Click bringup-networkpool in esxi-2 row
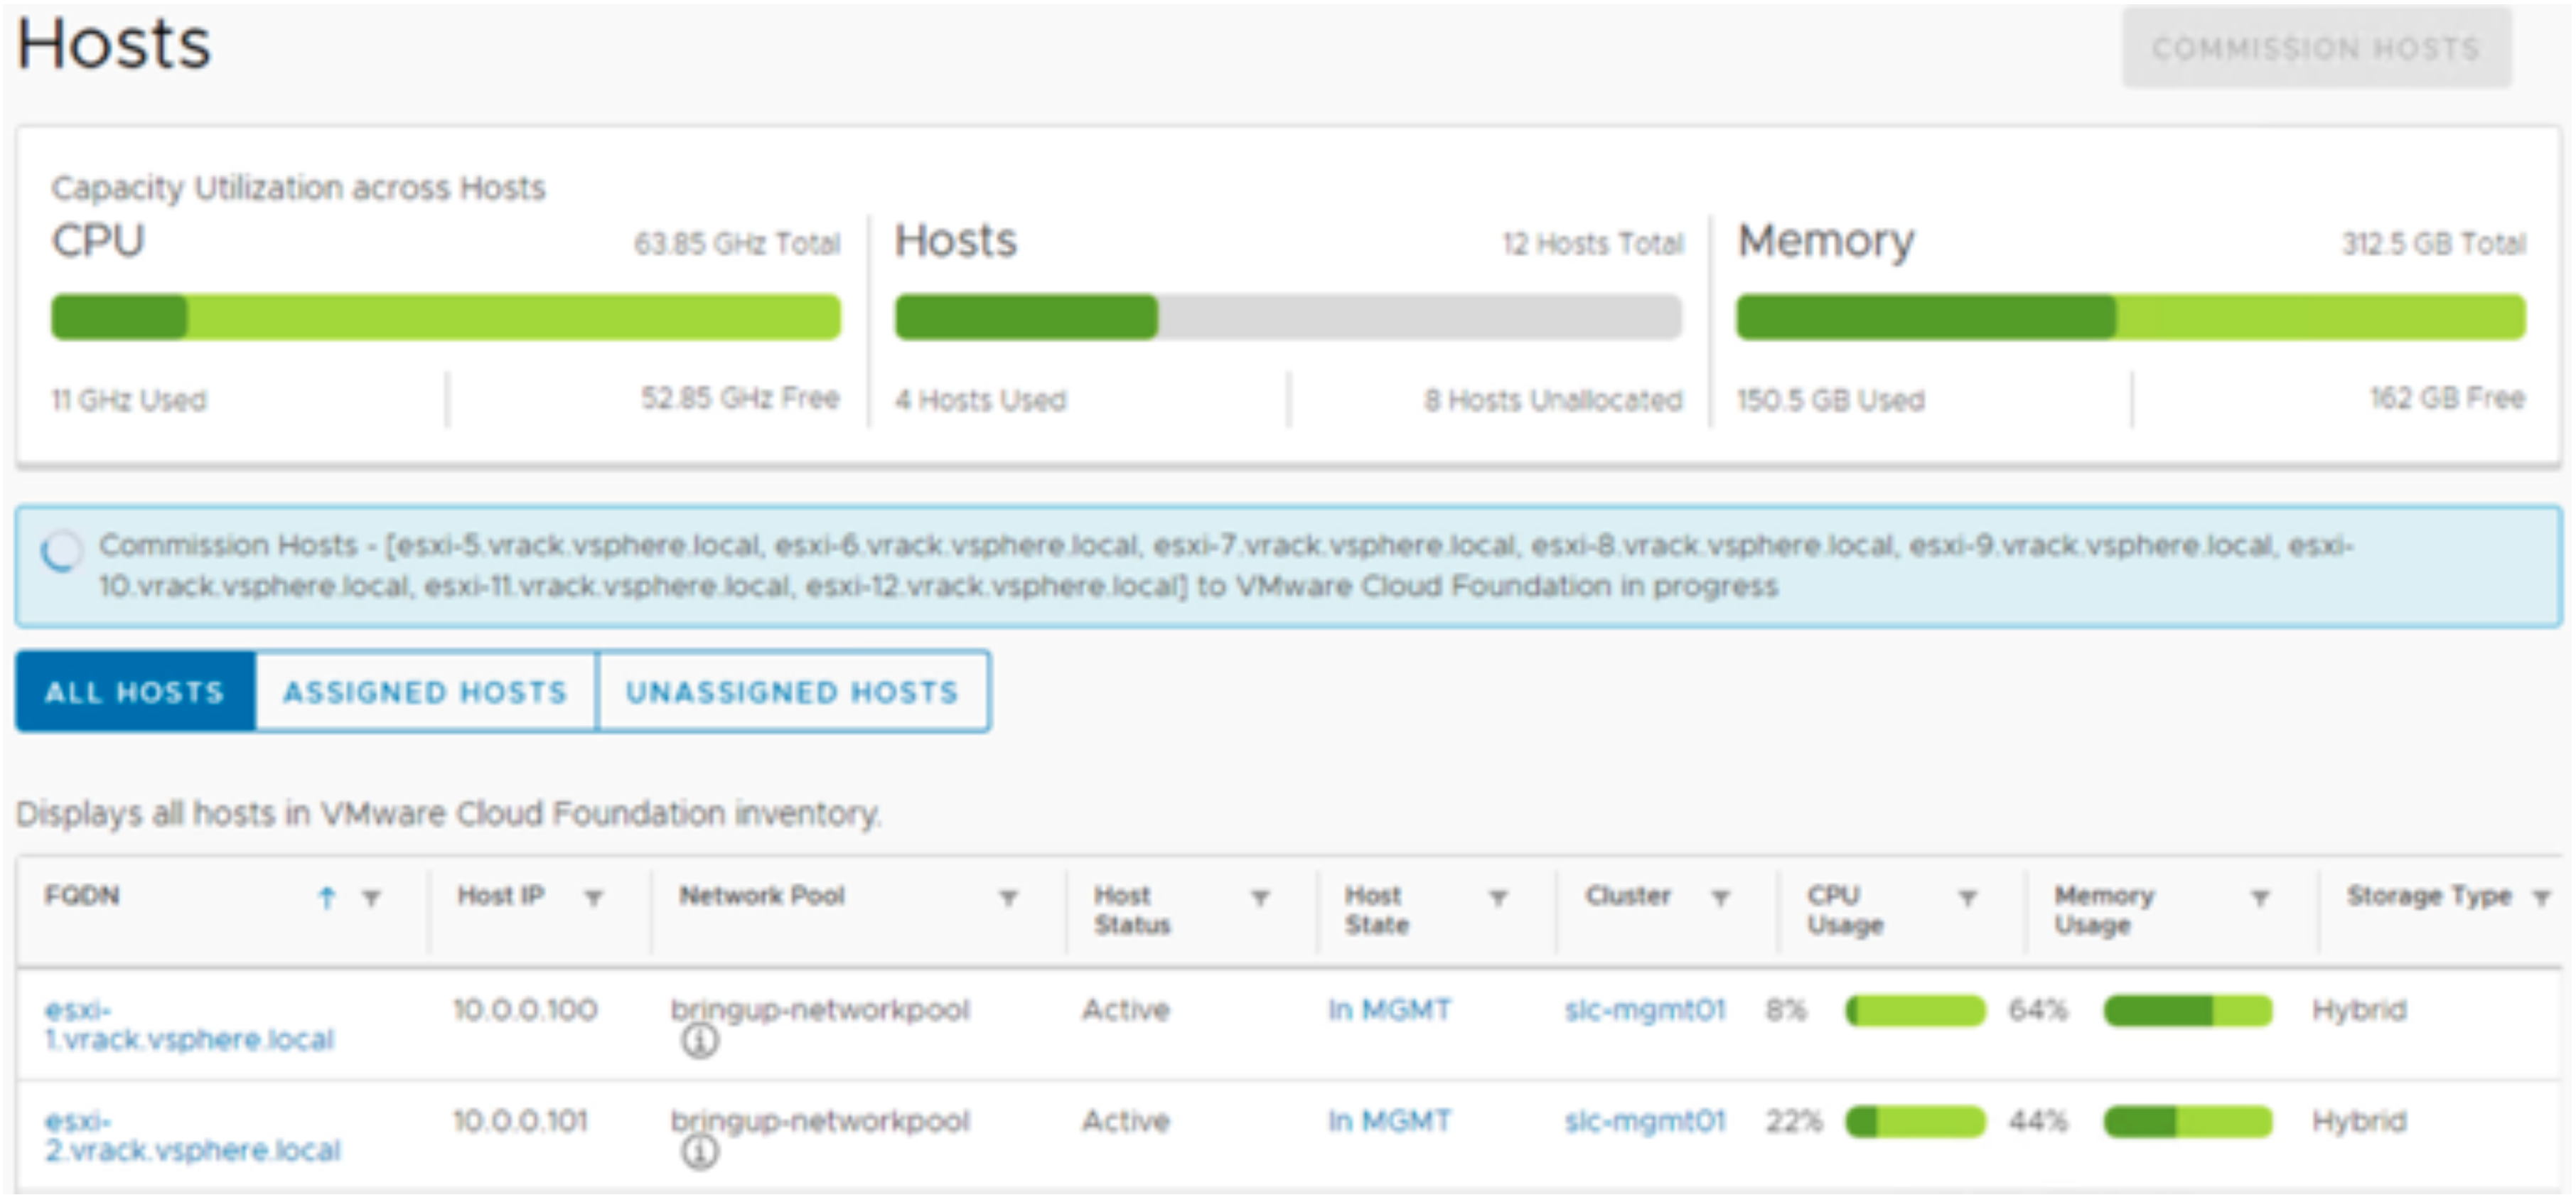Image resolution: width=2576 pixels, height=1200 pixels. click(820, 1121)
